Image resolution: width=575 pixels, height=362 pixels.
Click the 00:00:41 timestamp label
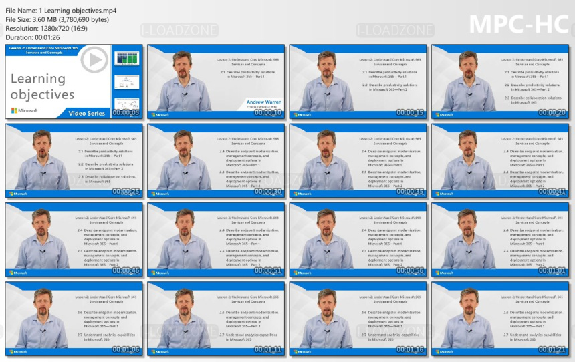(552, 191)
